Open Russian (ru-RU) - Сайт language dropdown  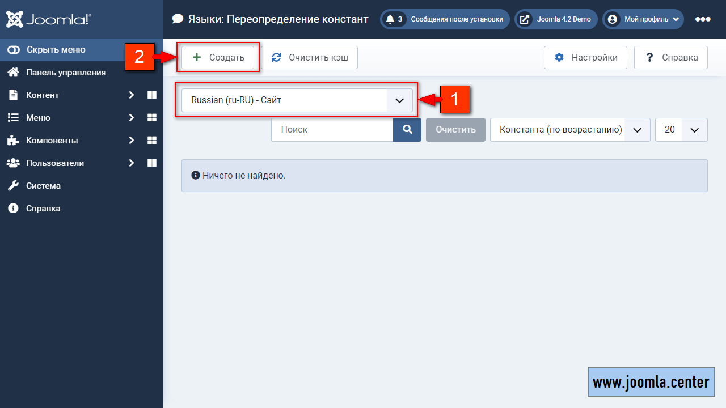tap(297, 100)
